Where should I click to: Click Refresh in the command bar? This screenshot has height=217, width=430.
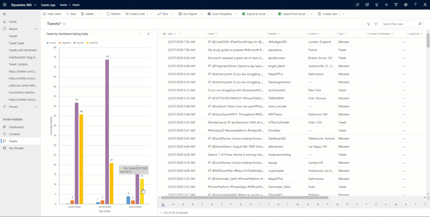114,14
